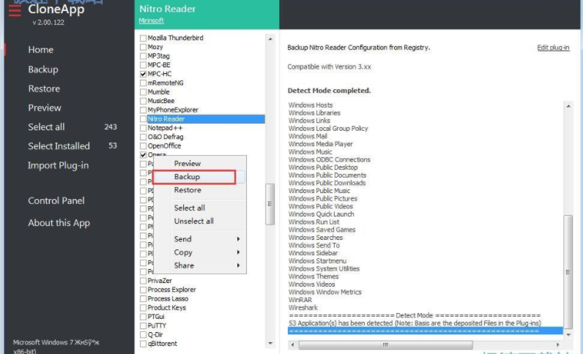Click detect log vertical scrollbar up arrow

tap(568, 106)
